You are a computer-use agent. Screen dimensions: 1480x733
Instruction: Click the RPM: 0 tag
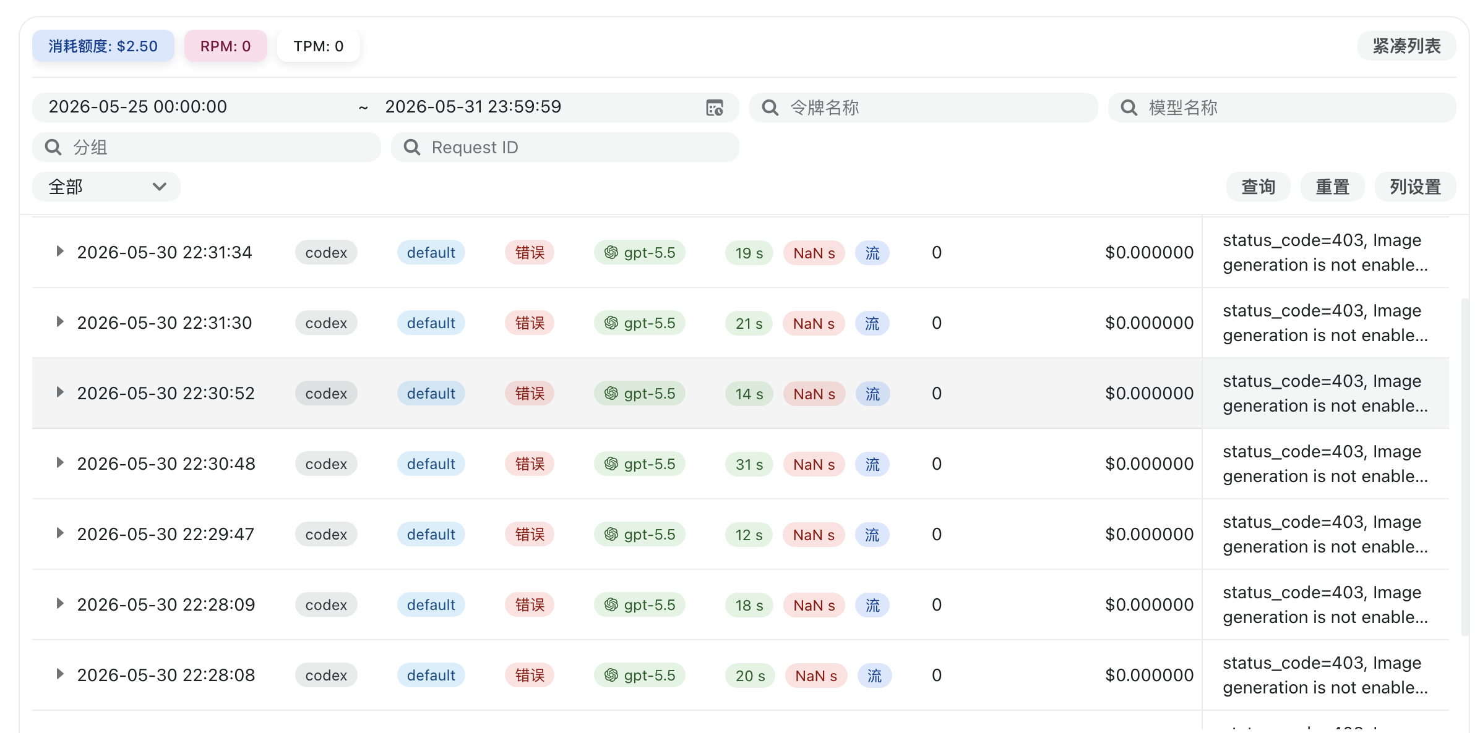coord(225,46)
